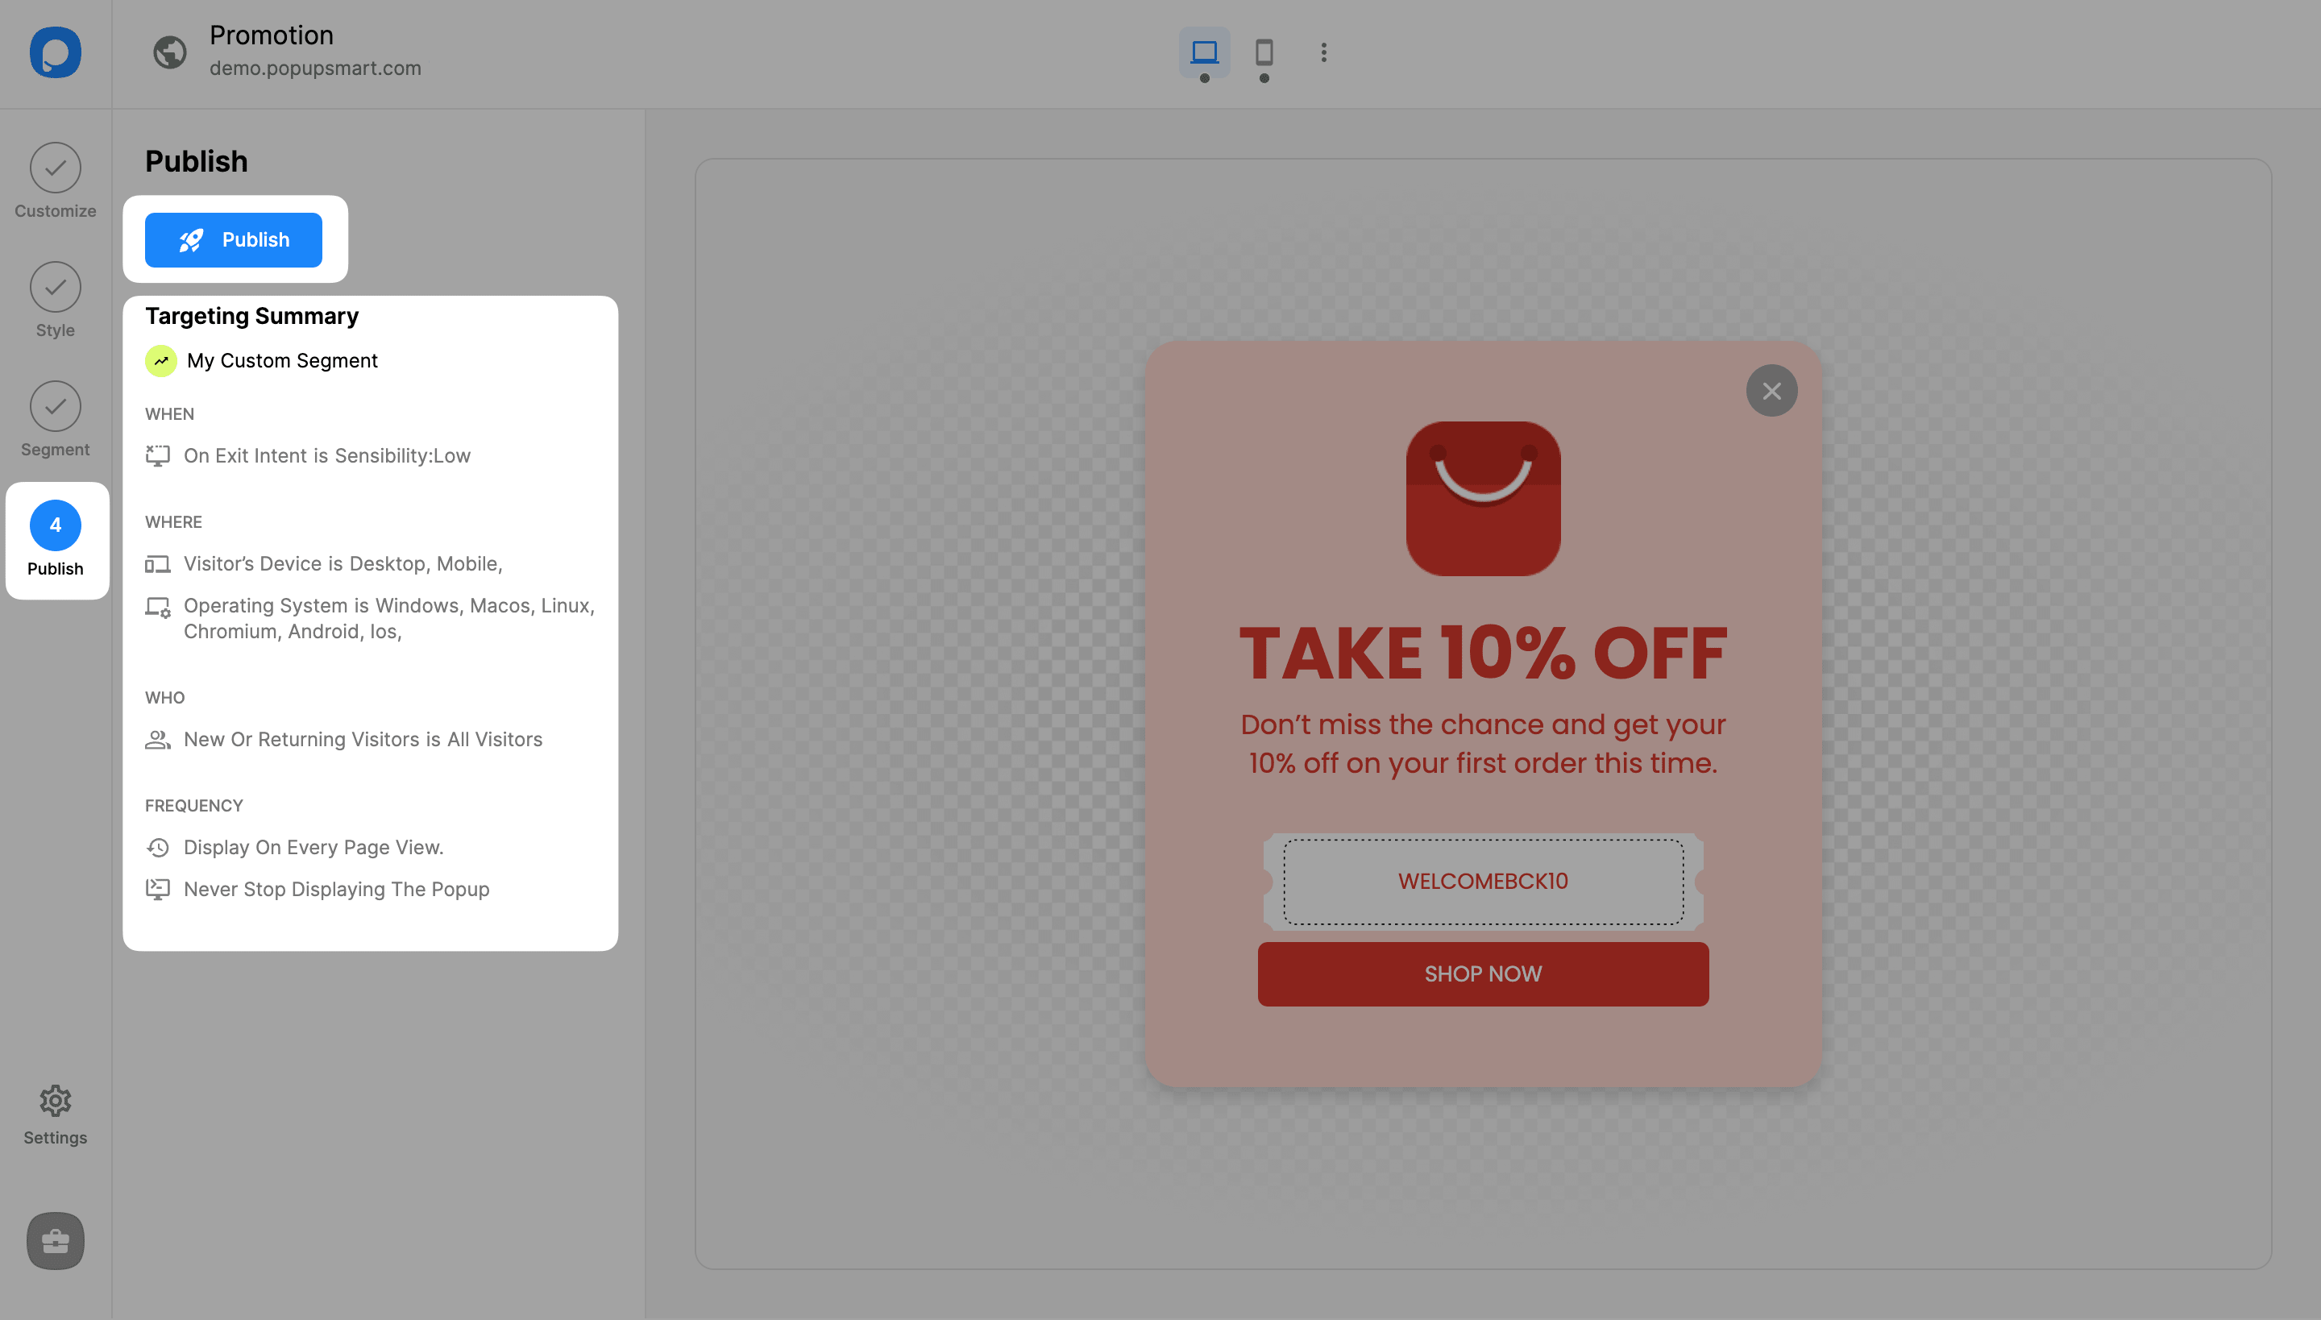This screenshot has height=1320, width=2321.
Task: Expand the My Custom Segment targeting
Action: click(282, 359)
